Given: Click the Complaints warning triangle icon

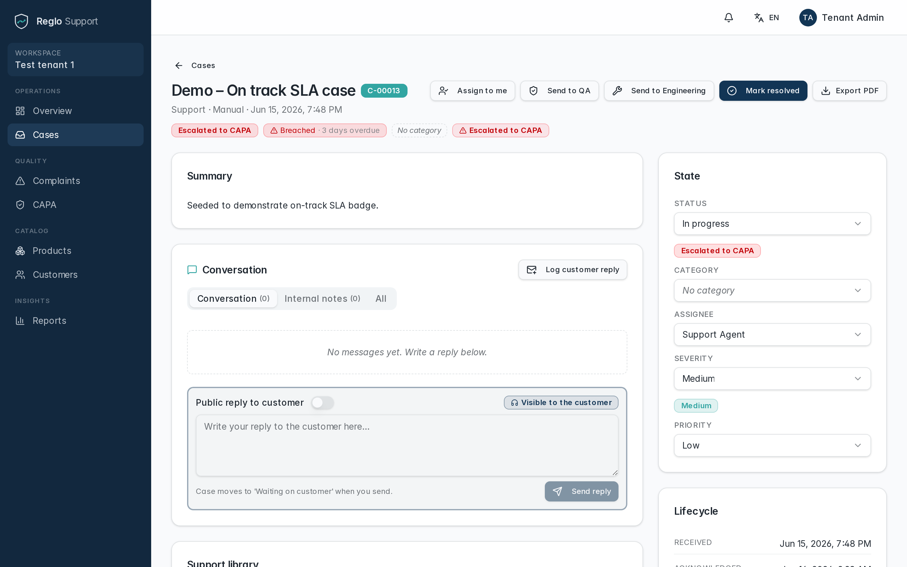Looking at the screenshot, I should 20,181.
